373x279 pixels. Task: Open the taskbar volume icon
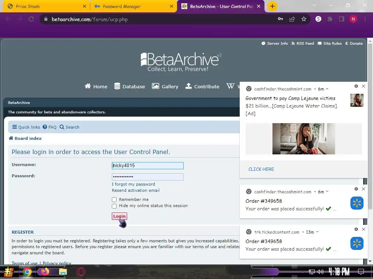(x=321, y=272)
